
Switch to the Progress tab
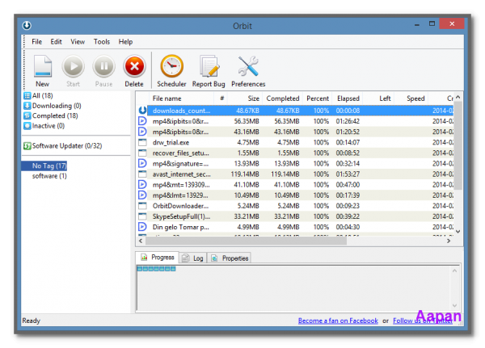tap(158, 257)
